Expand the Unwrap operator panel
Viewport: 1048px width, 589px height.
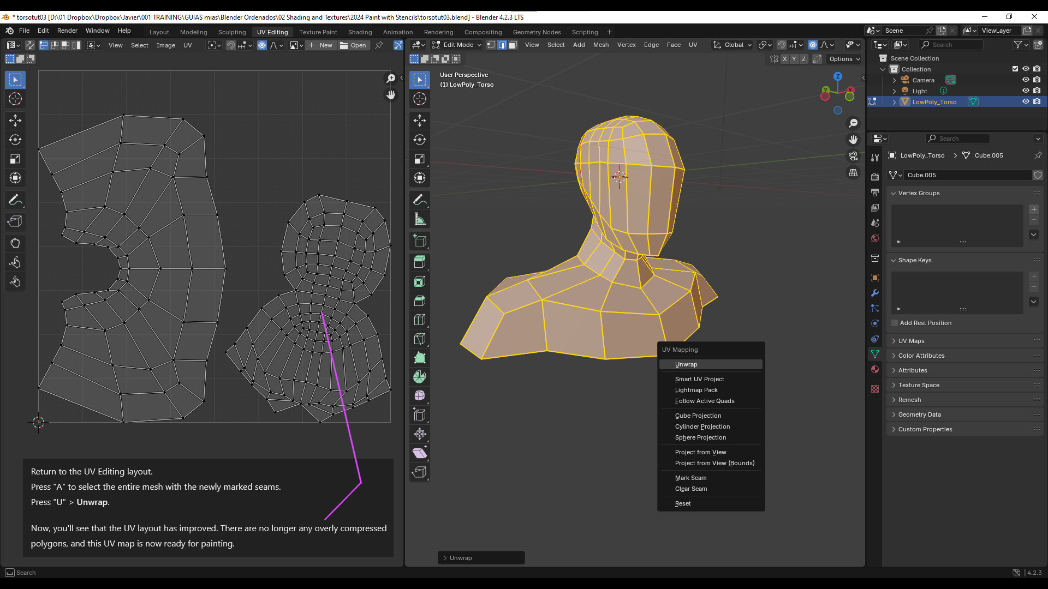[x=481, y=558]
